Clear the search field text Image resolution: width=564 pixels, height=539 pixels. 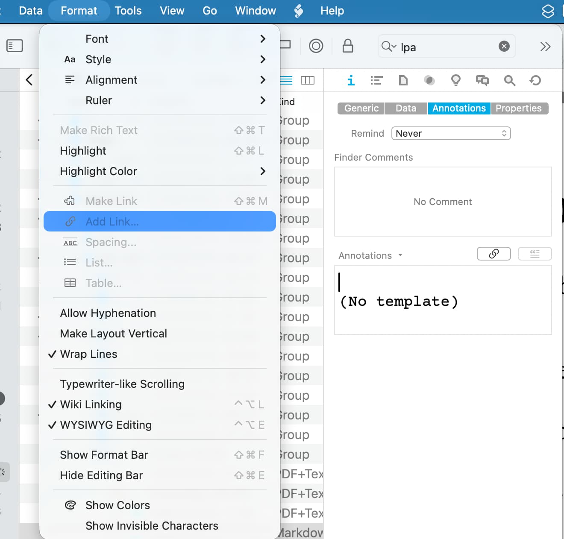coord(504,46)
